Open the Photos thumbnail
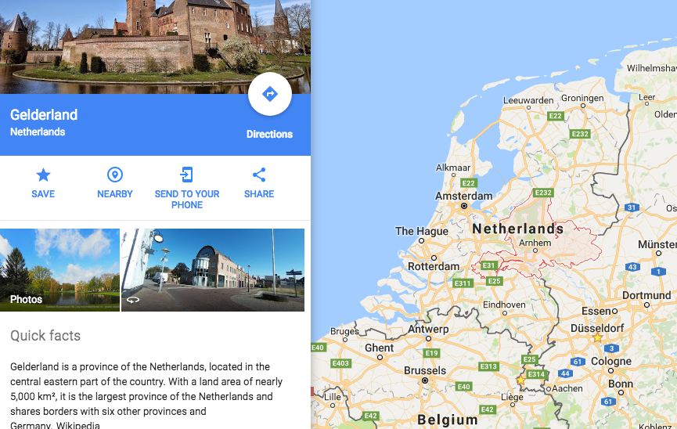Viewport: 677px width, 429px height. (59, 270)
